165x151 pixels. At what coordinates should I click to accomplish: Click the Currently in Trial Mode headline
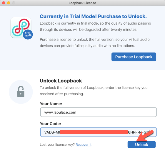93,16
